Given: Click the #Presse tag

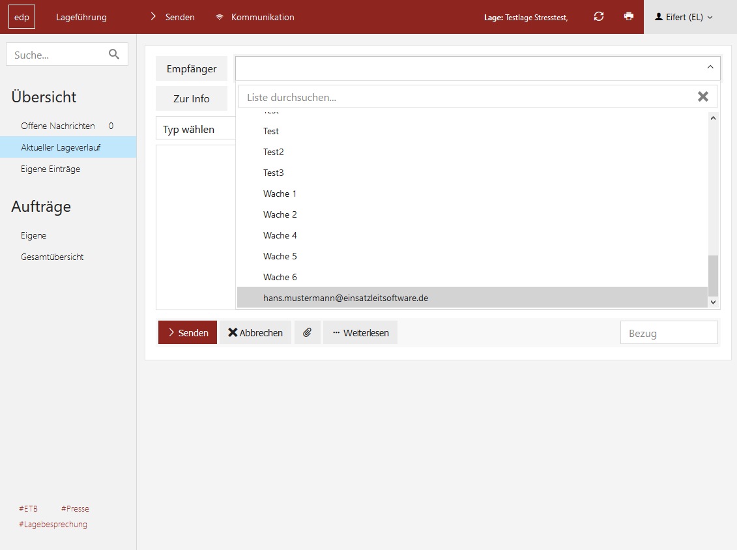Looking at the screenshot, I should click(75, 509).
